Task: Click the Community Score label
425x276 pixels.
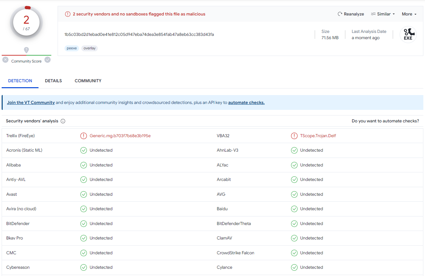Action: (x=26, y=61)
